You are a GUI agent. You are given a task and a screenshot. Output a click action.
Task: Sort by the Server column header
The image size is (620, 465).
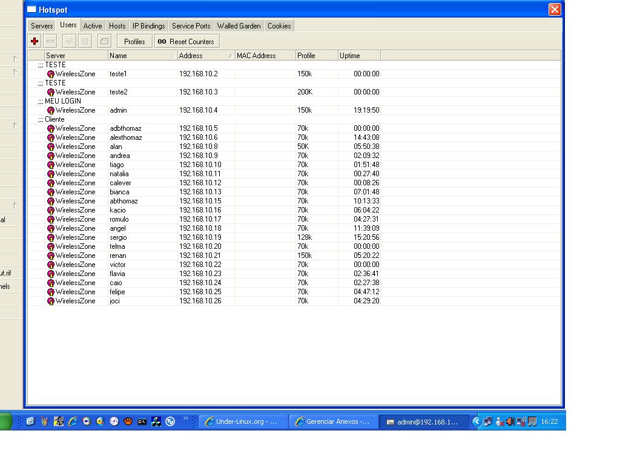coord(76,55)
